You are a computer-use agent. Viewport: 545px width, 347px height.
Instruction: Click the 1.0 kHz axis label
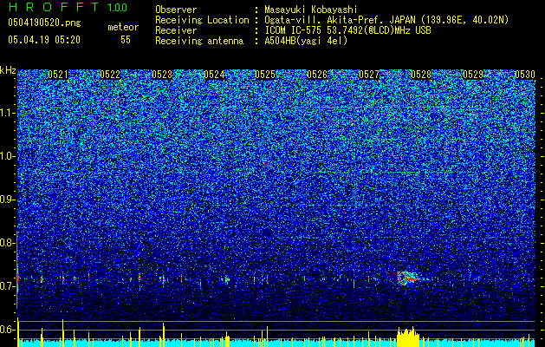[x=8, y=156]
